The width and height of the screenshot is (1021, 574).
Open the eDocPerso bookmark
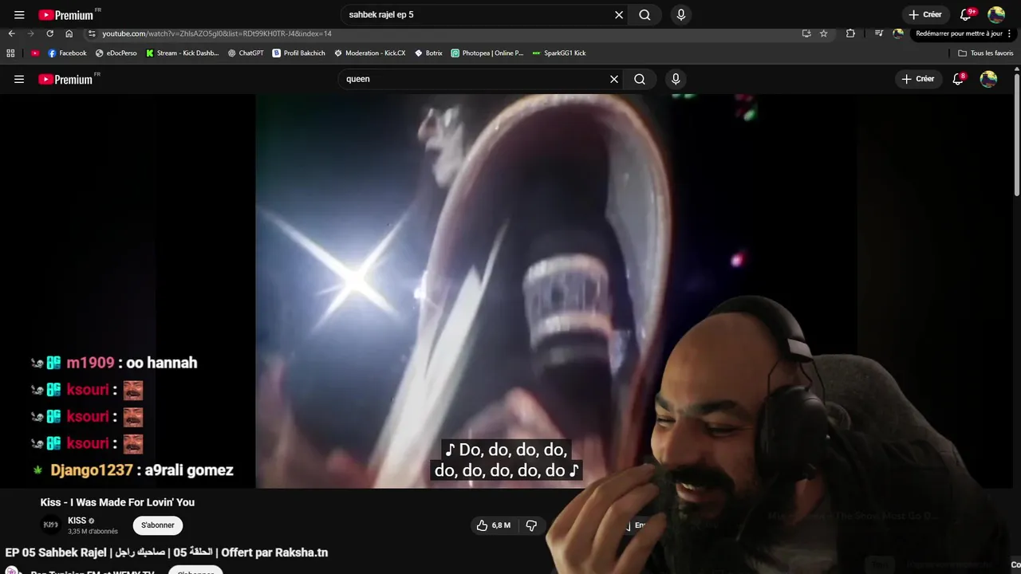[x=116, y=53]
